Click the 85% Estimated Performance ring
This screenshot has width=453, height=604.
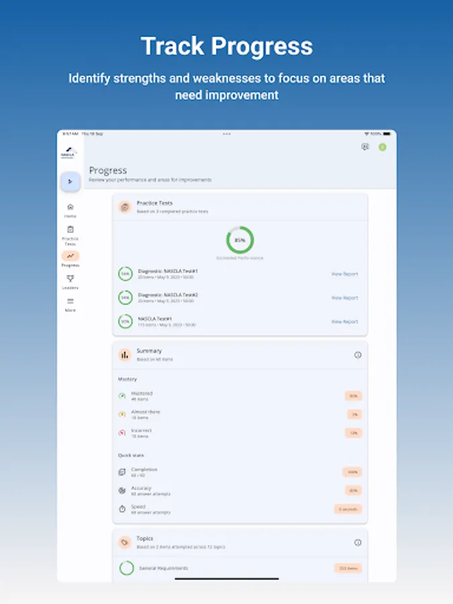click(x=240, y=240)
